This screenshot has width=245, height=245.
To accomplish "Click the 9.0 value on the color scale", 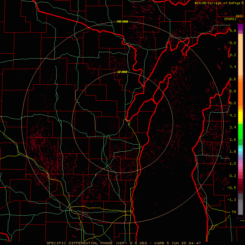I will point(233,43).
